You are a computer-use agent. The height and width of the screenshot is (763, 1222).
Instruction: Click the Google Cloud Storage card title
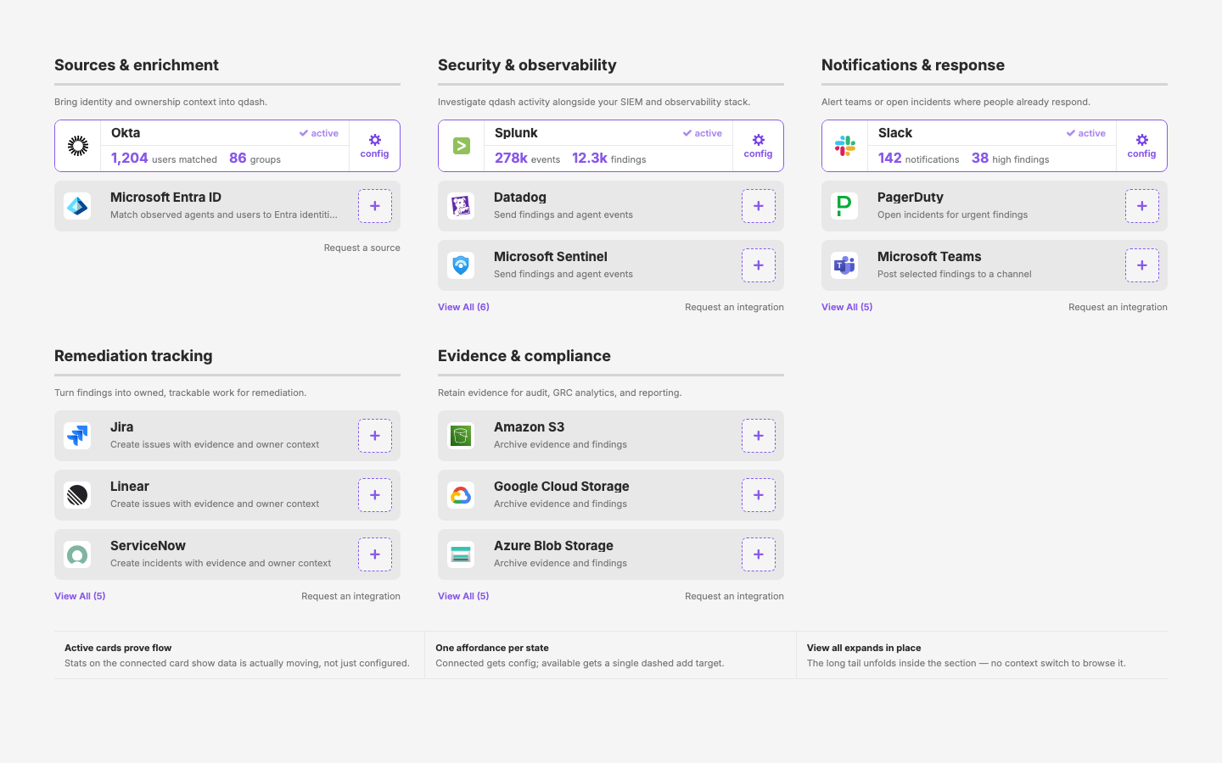pyautogui.click(x=561, y=487)
